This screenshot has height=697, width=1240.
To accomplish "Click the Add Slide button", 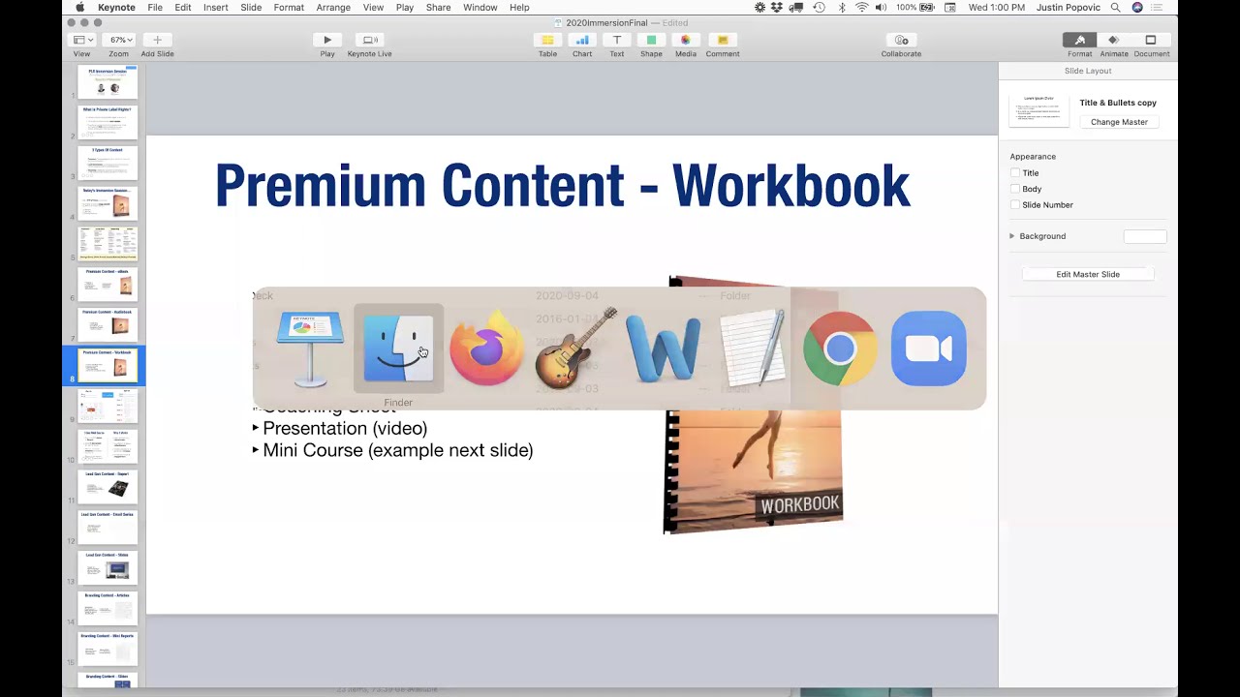I will 157,40.
